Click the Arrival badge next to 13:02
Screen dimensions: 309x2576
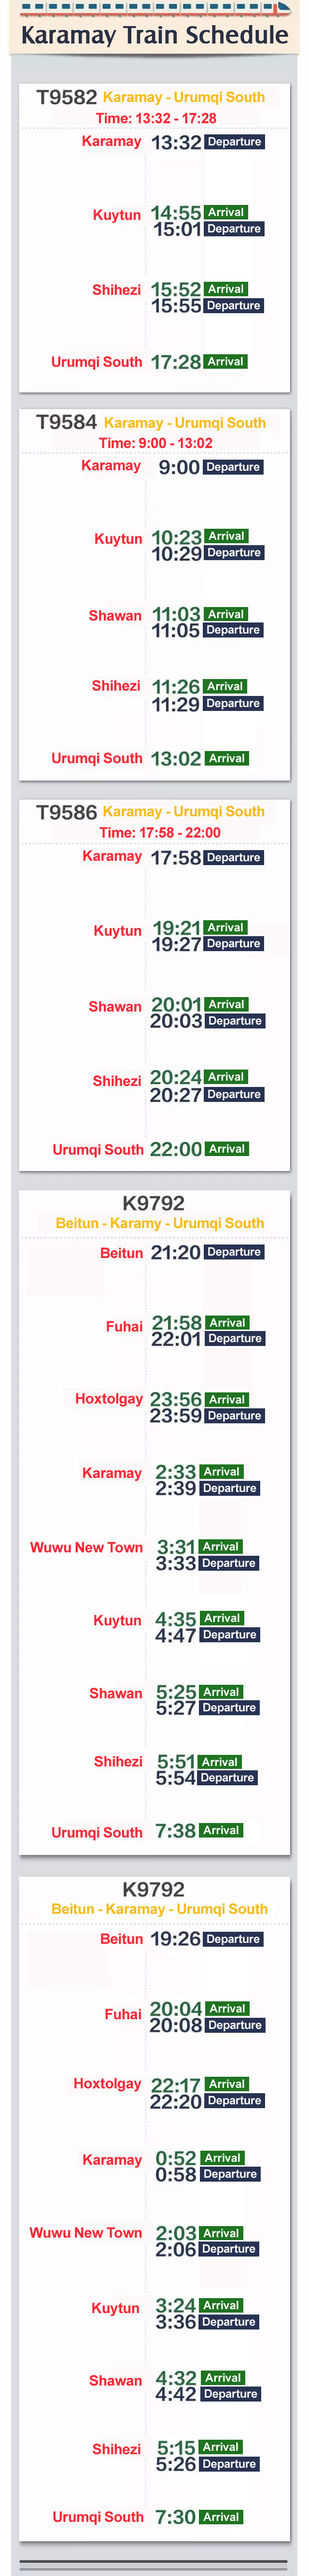(x=227, y=758)
